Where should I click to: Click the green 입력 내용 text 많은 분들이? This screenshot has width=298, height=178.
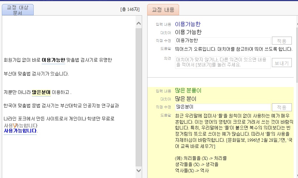pyautogui.click(x=188, y=91)
